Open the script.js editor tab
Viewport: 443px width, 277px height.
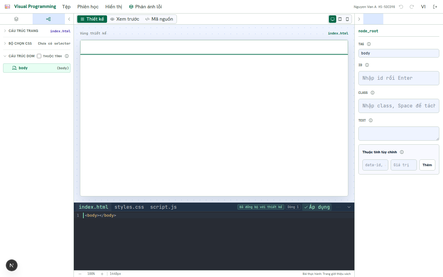(x=163, y=207)
